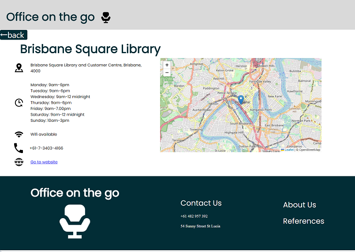Open the About Us footer link
Viewport: 355px width, 252px height.
(299, 205)
